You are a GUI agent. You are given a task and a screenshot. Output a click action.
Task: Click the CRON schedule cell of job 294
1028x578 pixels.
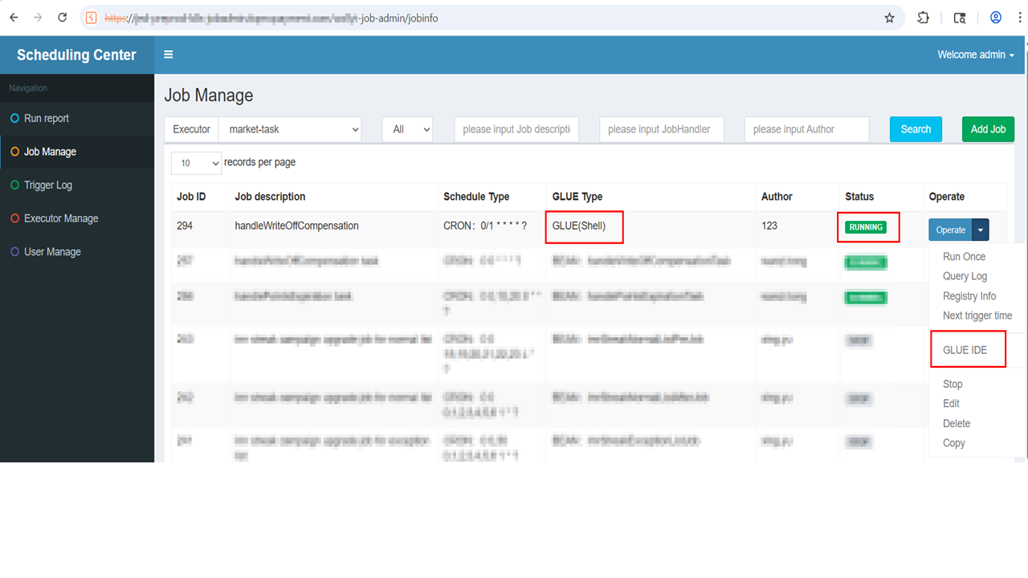point(485,226)
